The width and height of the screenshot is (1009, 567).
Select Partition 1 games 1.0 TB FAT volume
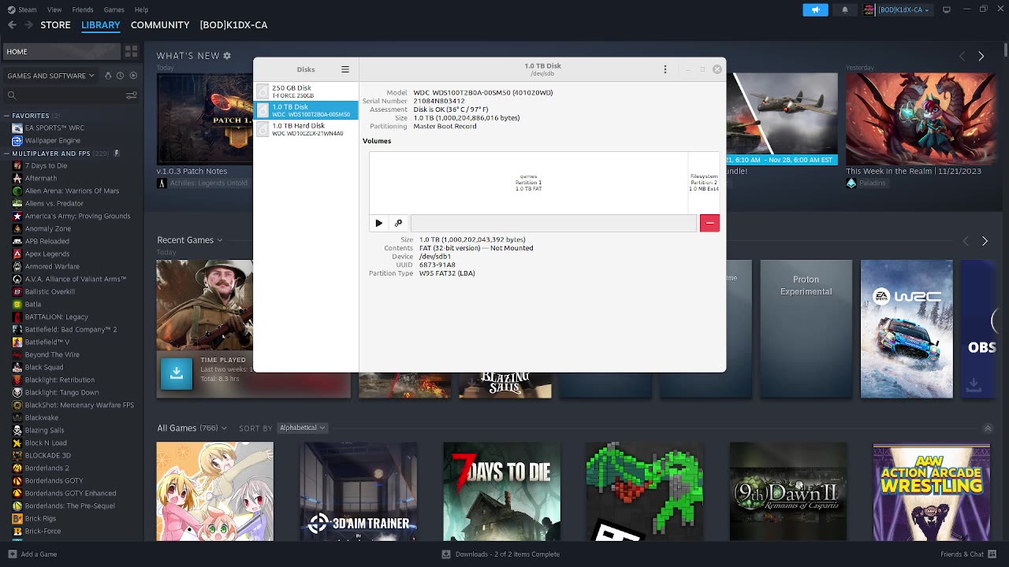click(x=528, y=183)
